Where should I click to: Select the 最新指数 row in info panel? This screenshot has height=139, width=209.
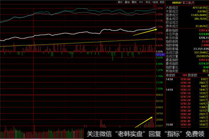tap(187, 30)
